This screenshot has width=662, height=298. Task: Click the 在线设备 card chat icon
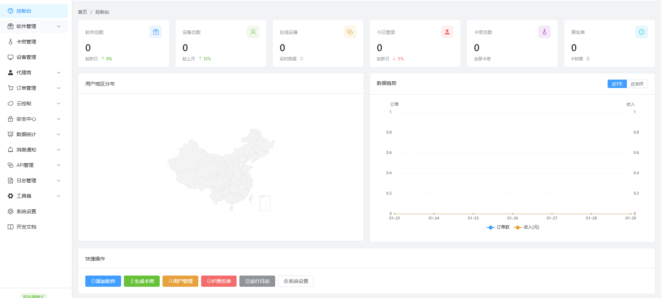(350, 32)
